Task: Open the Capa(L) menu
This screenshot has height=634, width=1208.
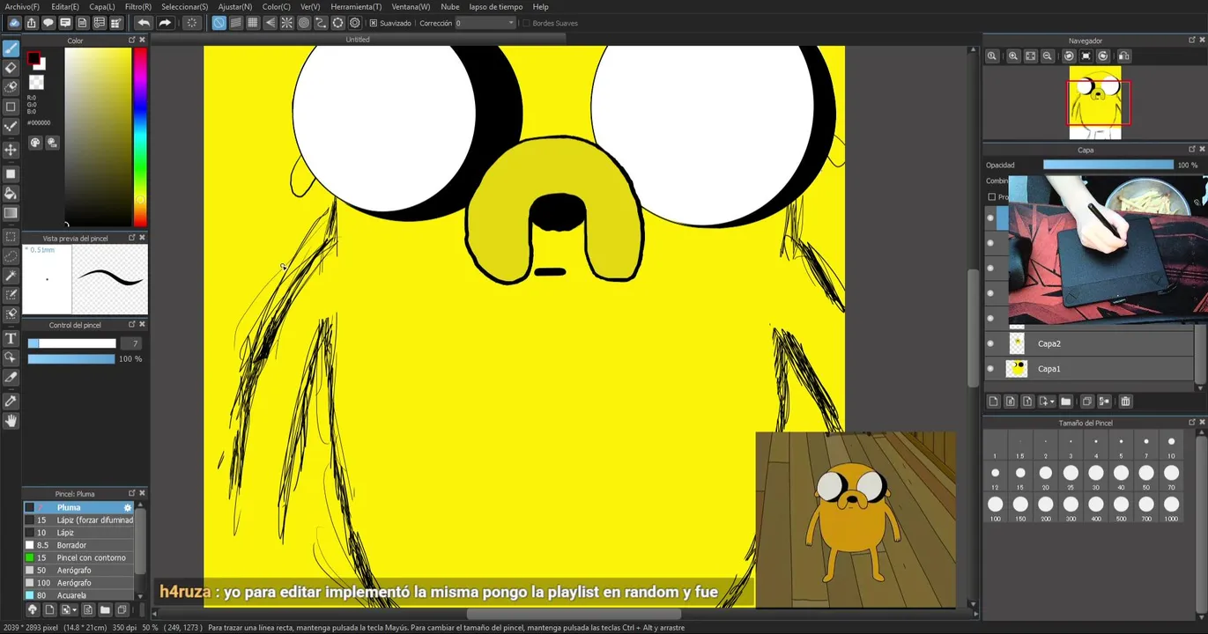Action: click(102, 6)
